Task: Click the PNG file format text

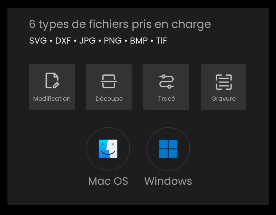Action: [x=113, y=41]
